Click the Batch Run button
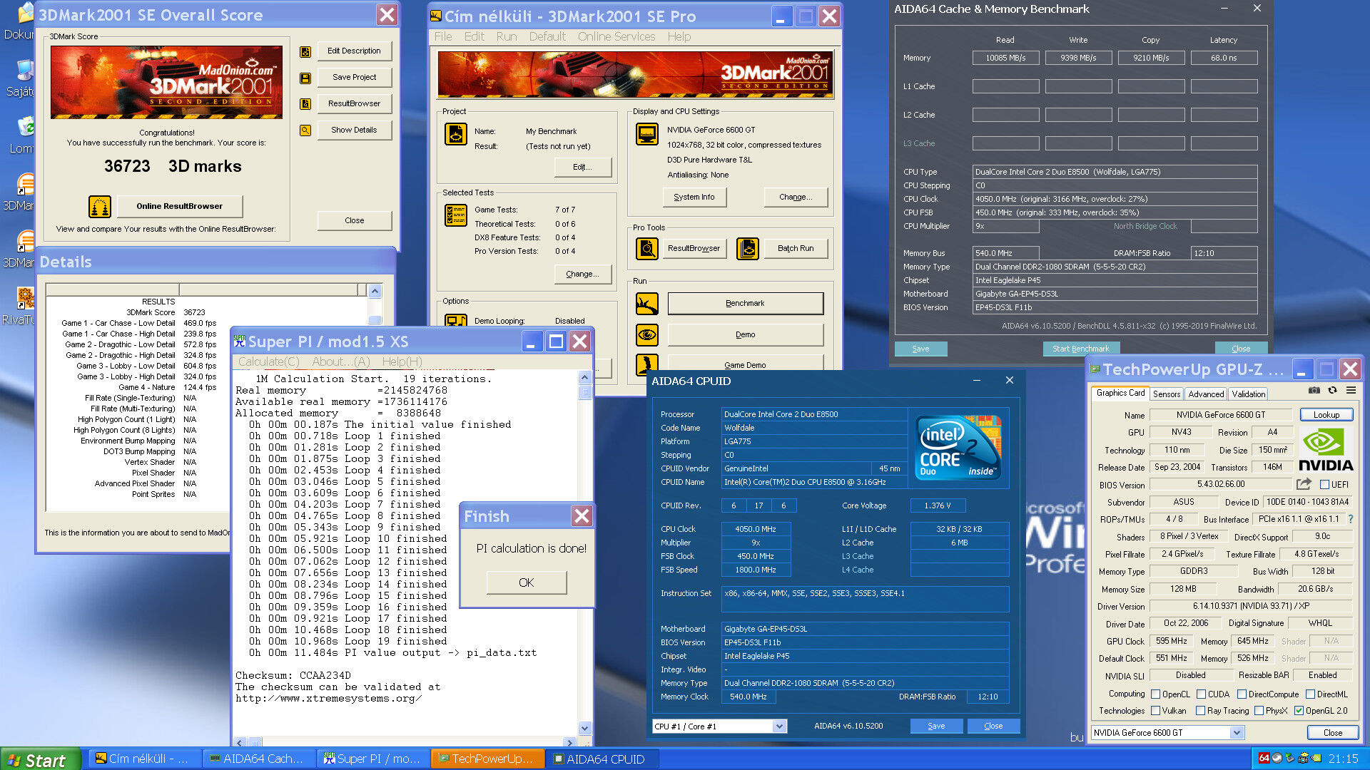This screenshot has height=770, width=1370. (796, 248)
